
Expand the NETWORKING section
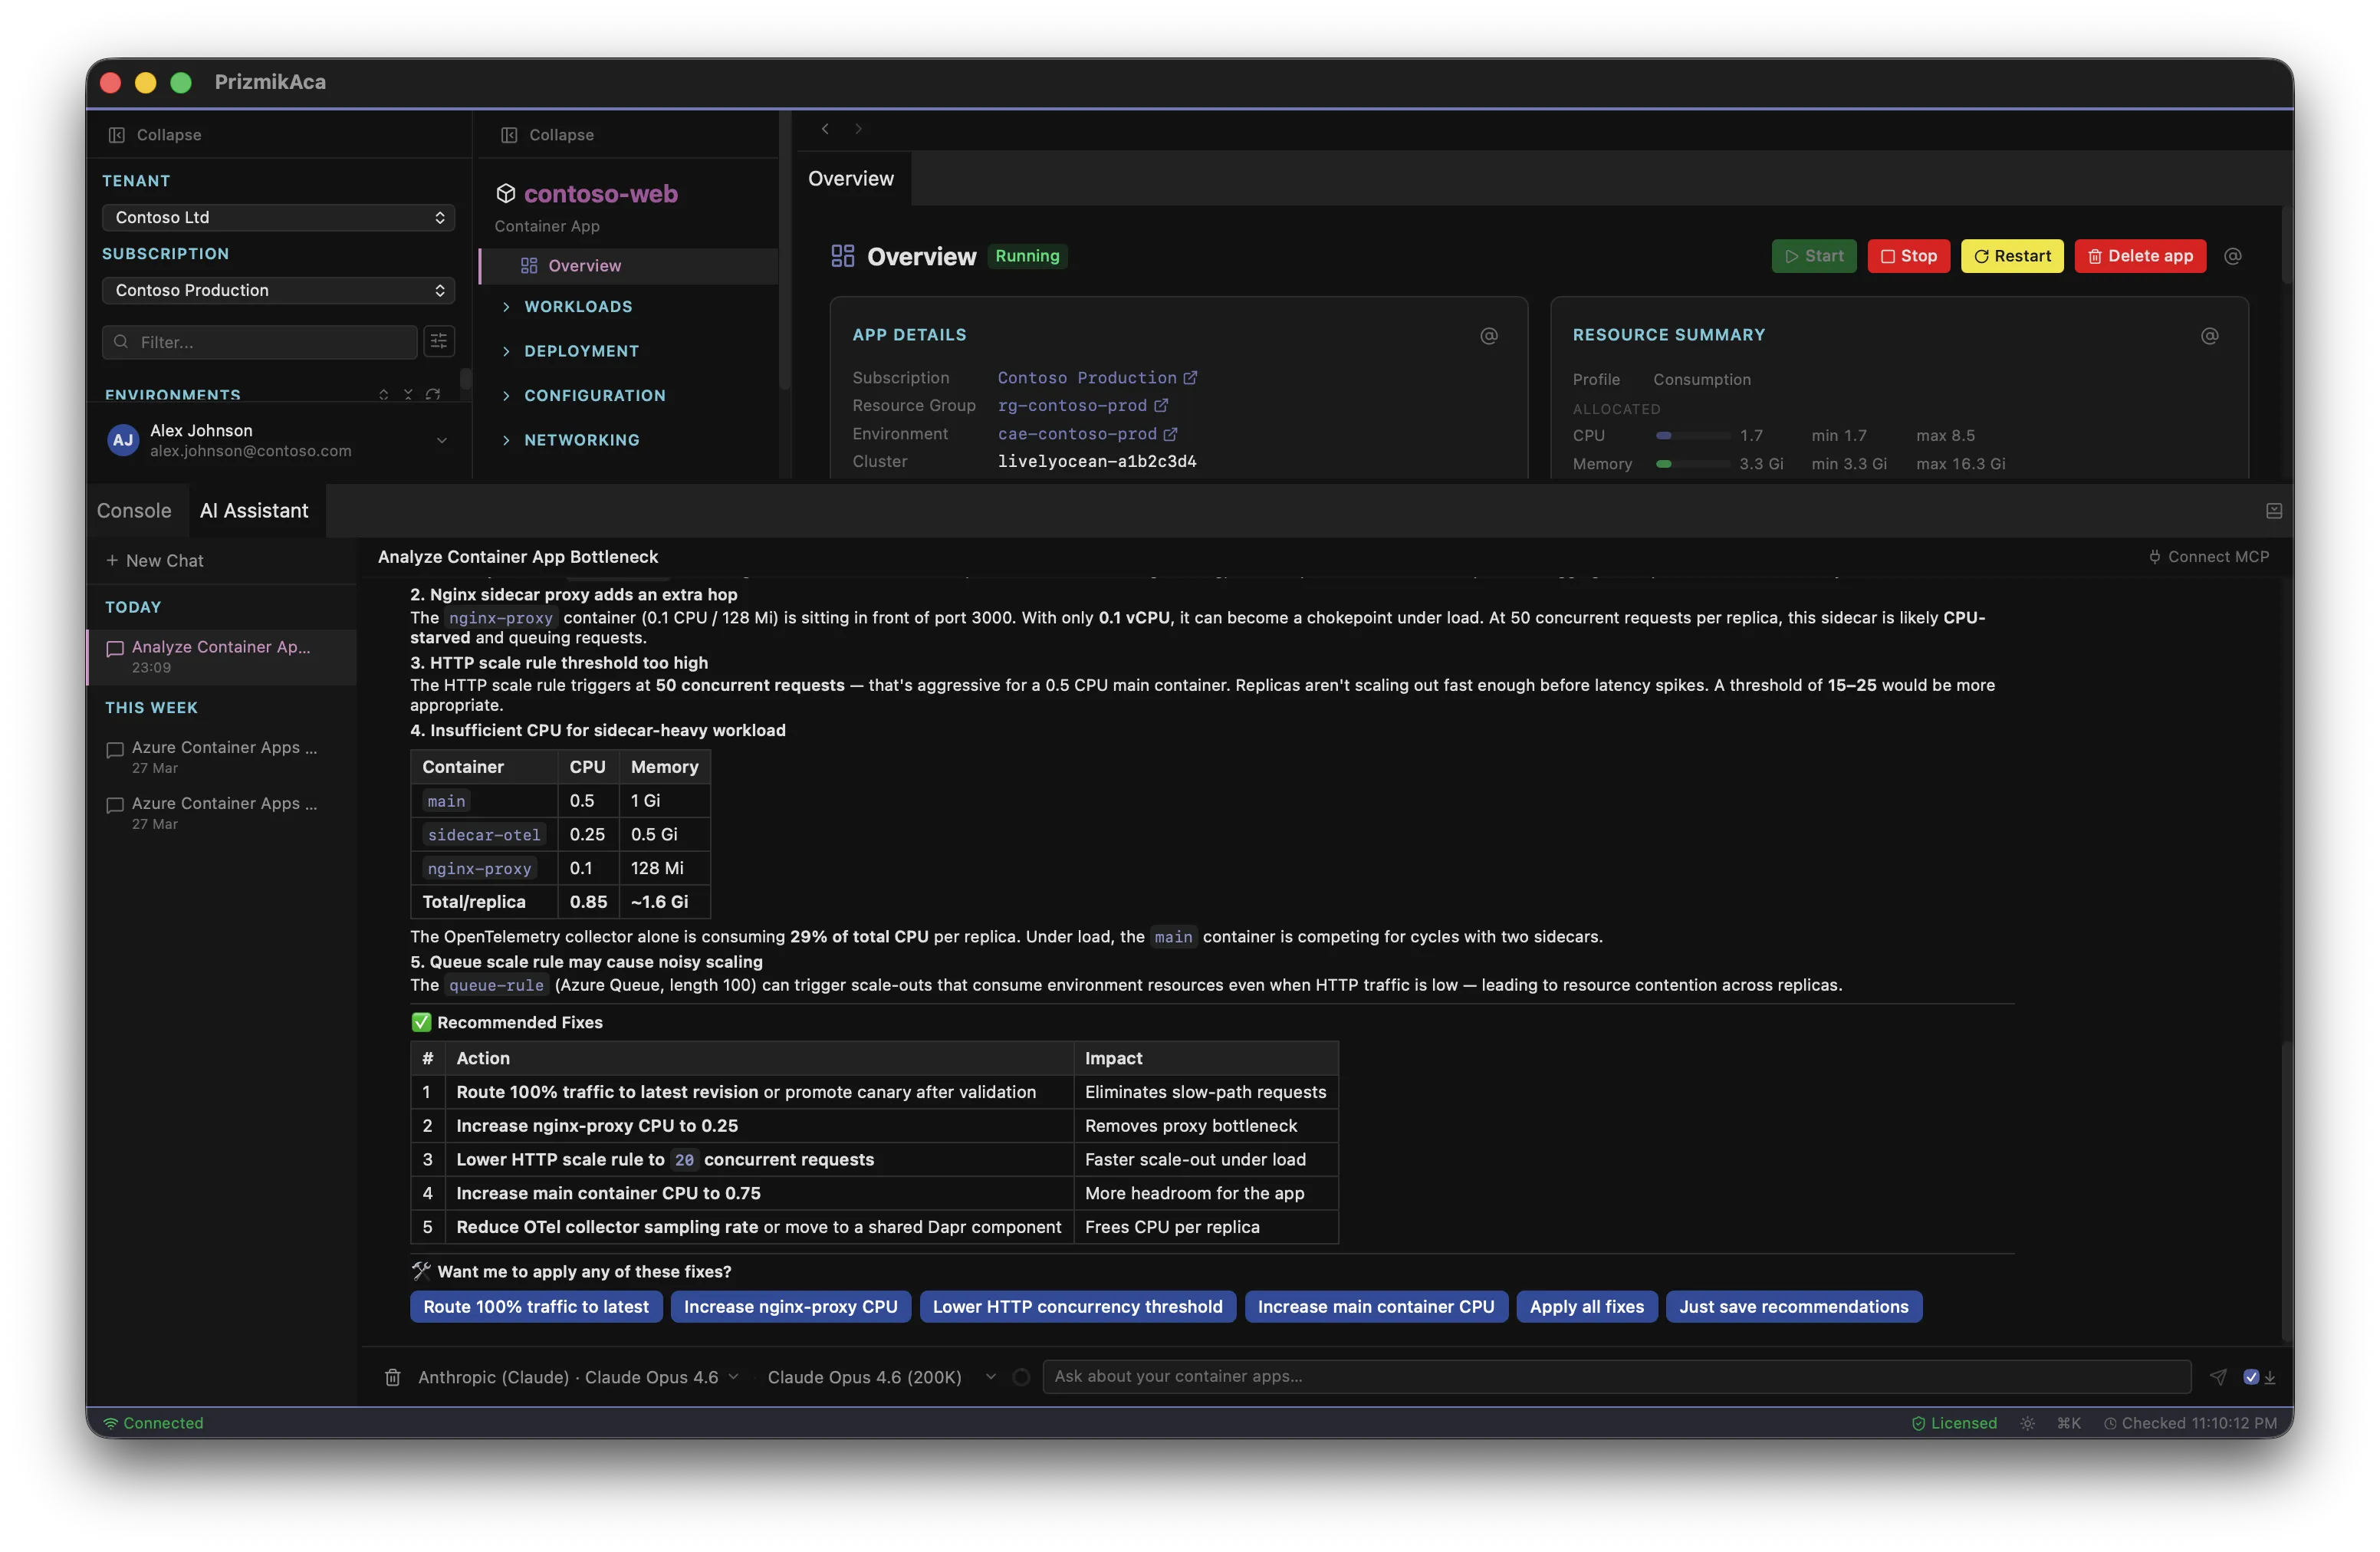pos(581,440)
